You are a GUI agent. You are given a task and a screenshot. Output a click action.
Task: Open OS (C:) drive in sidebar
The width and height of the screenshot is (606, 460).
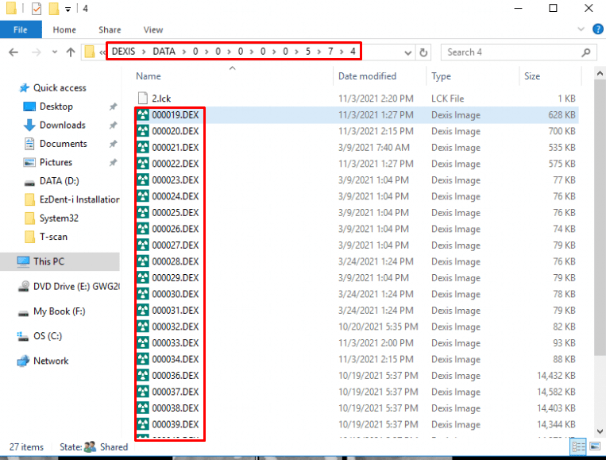tap(48, 336)
